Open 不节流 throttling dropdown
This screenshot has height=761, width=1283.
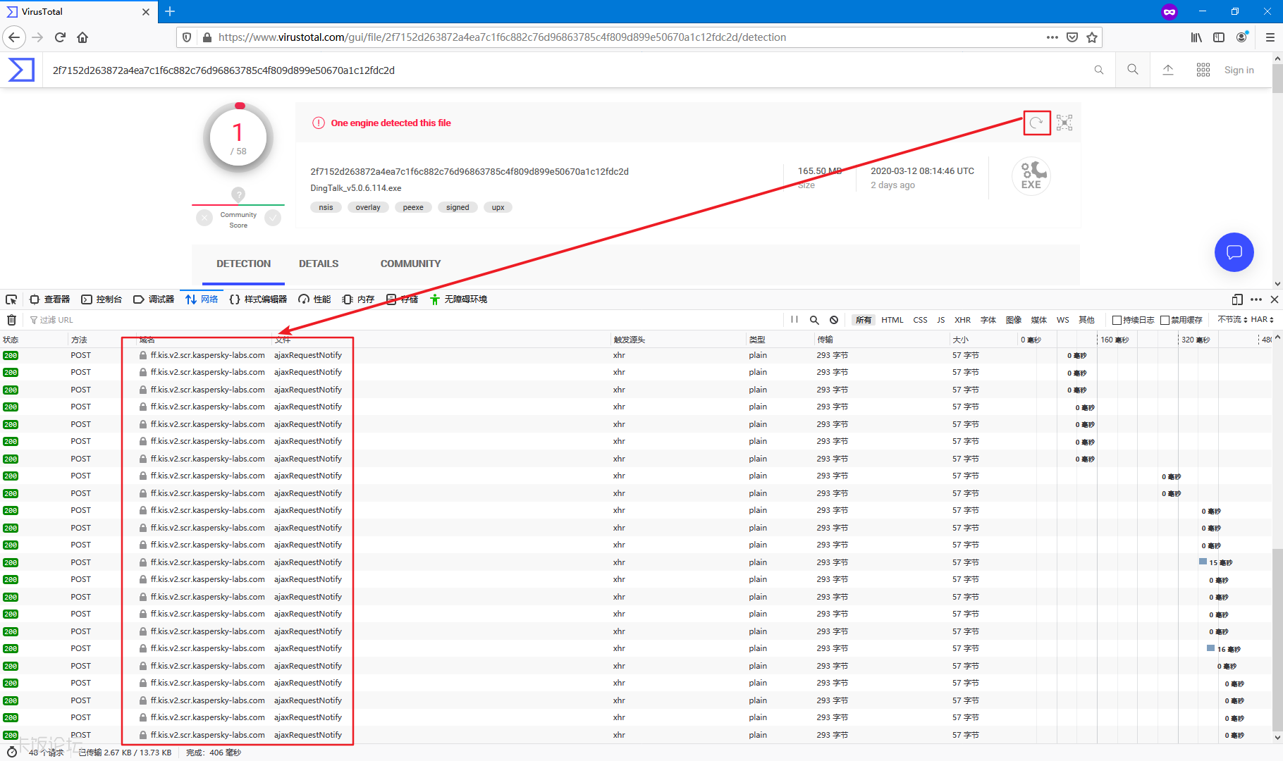pyautogui.click(x=1232, y=320)
